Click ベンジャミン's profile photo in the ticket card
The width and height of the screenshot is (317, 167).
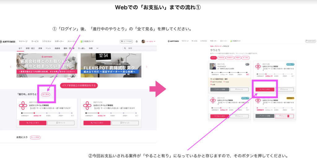213,67
